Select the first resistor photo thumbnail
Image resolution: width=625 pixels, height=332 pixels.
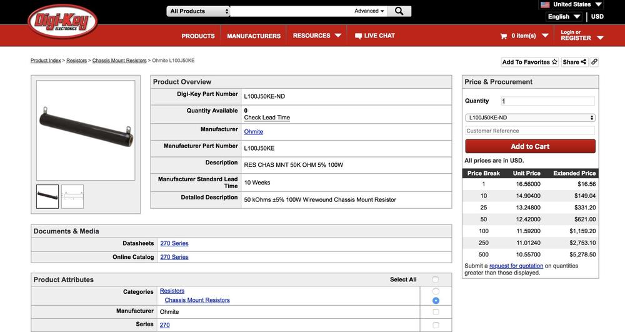tap(47, 196)
